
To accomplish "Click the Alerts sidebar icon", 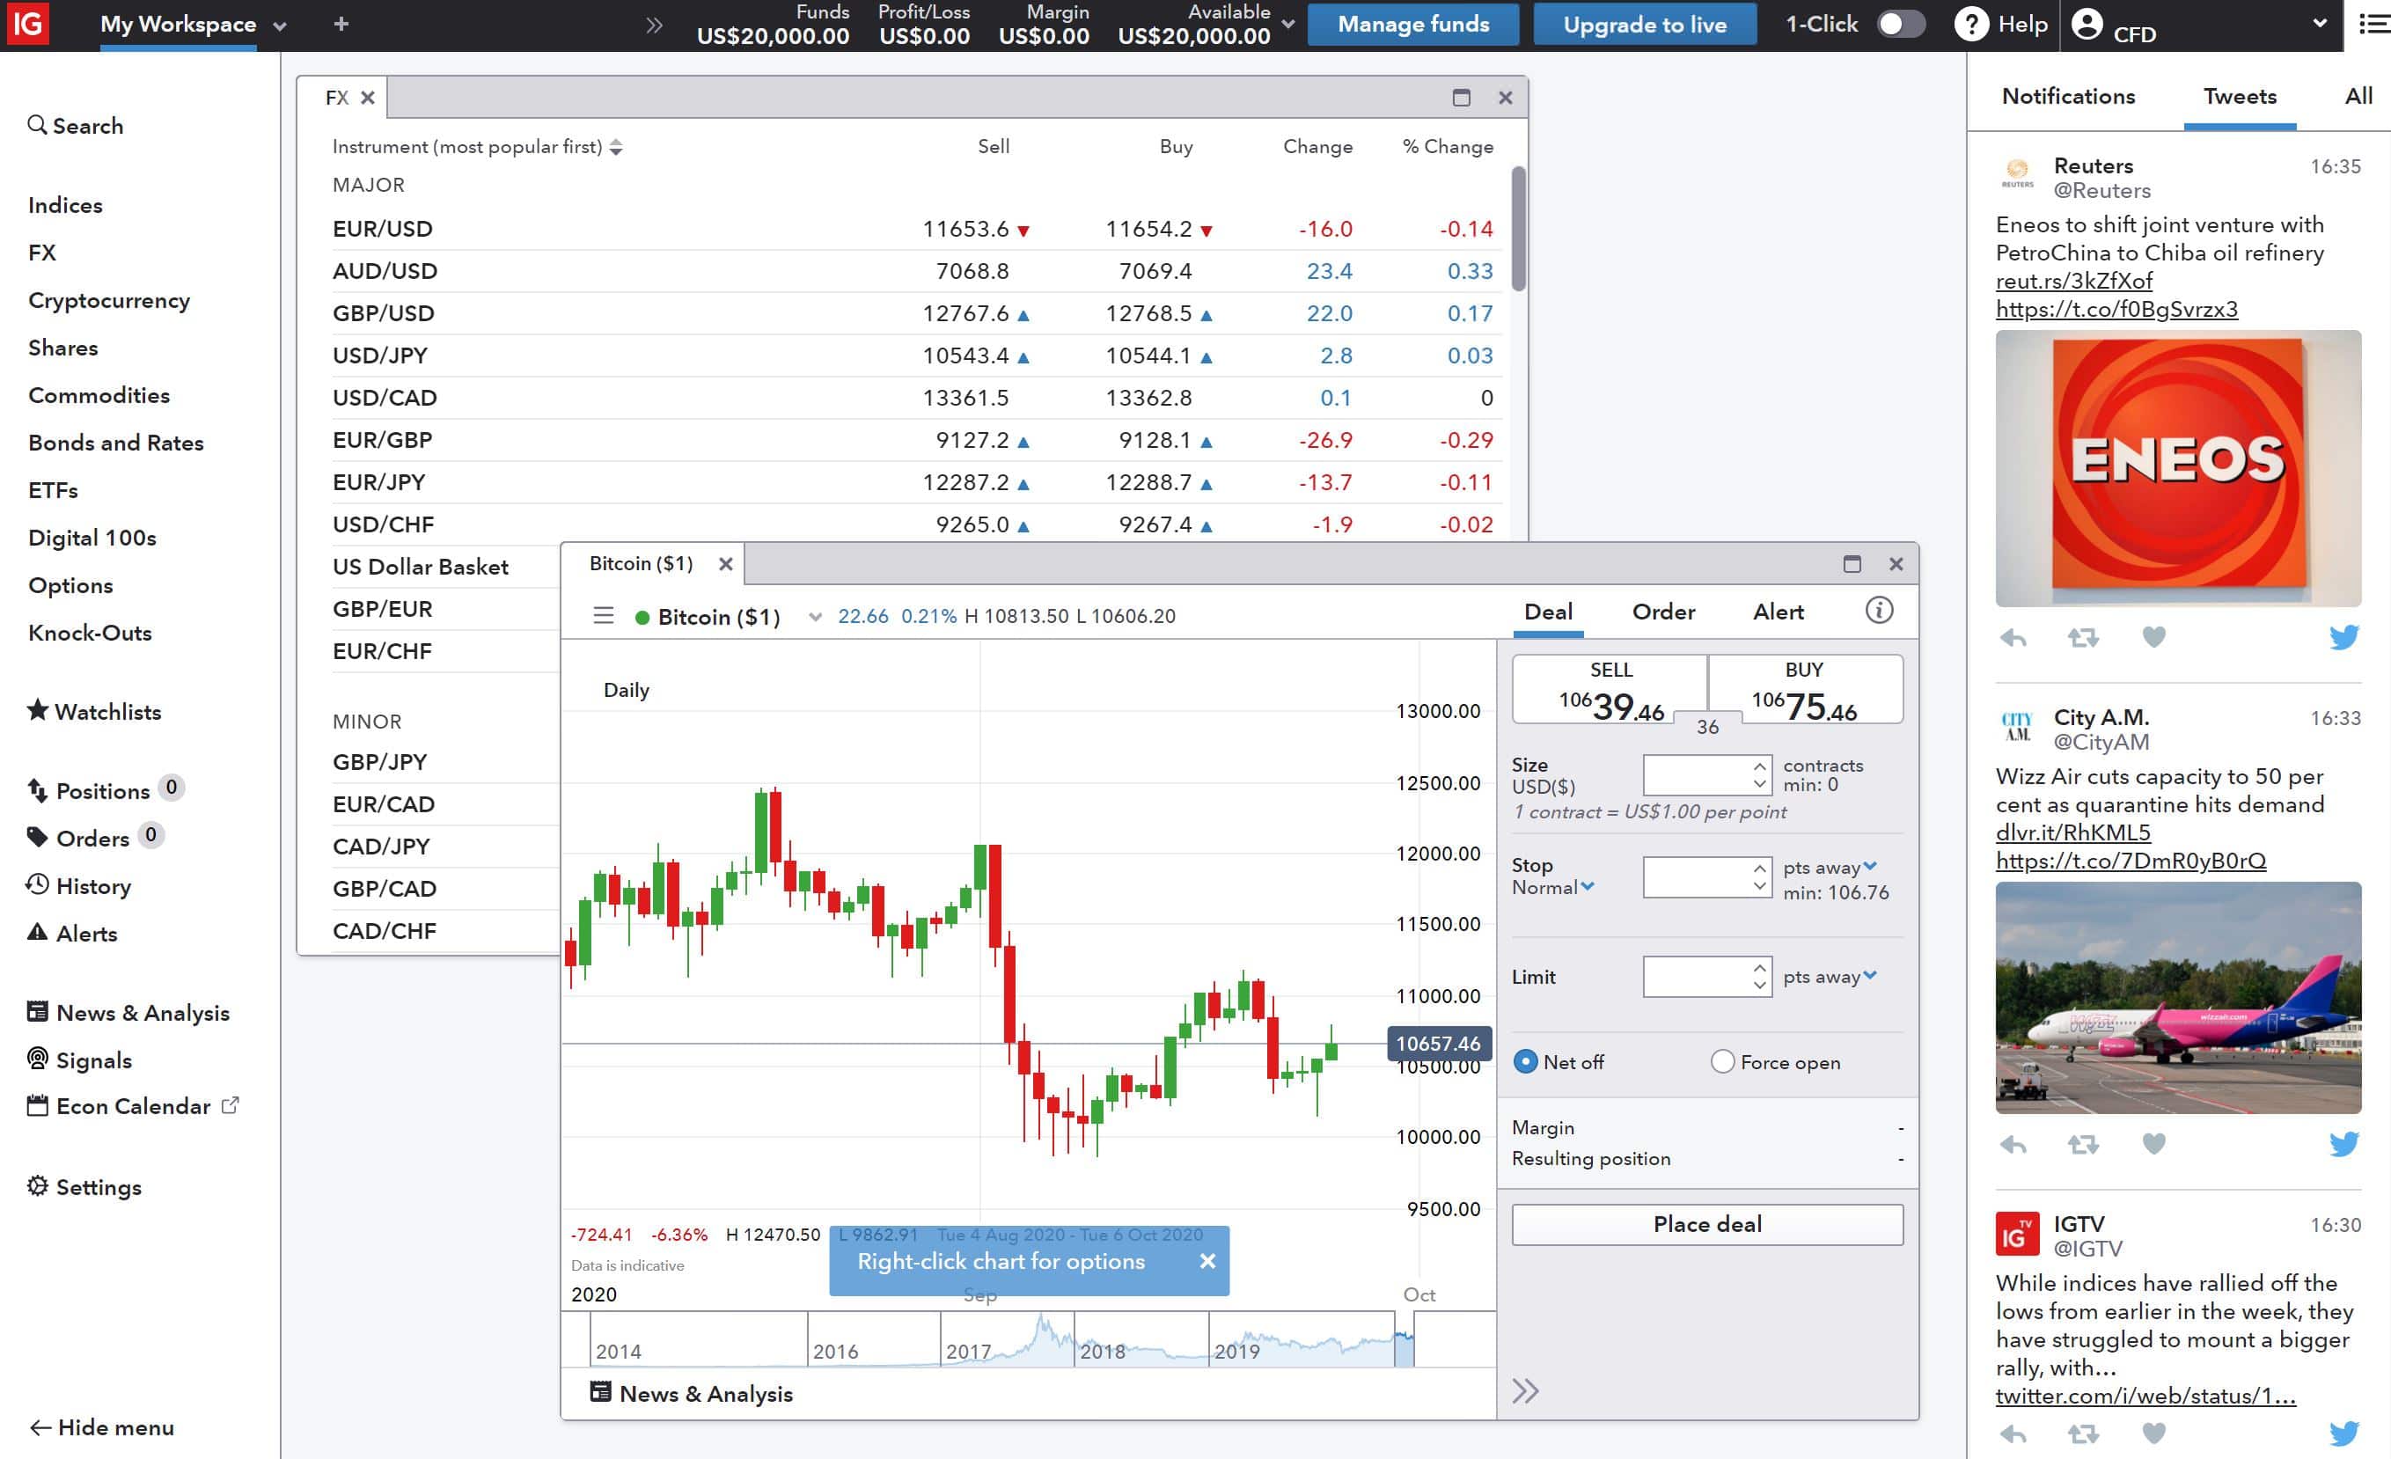I will point(38,933).
